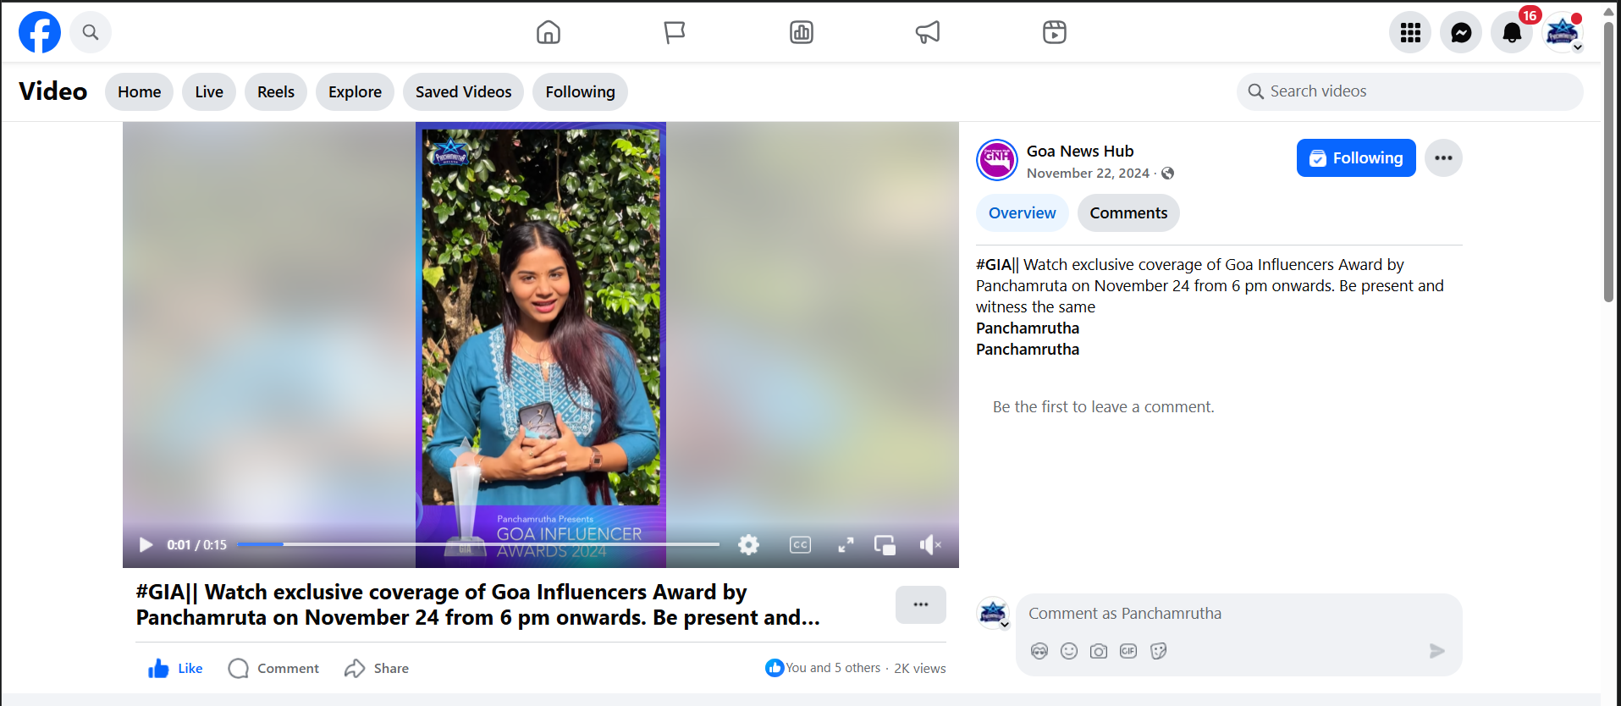1621x706 pixels.
Task: Open the more options menu beside Following
Action: [x=1443, y=158]
